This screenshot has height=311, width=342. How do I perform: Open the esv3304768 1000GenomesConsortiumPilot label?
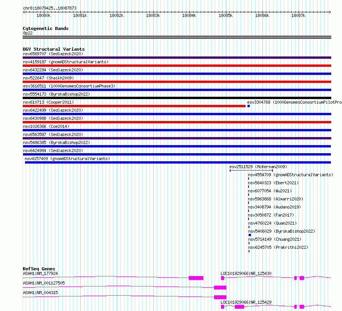(x=294, y=102)
